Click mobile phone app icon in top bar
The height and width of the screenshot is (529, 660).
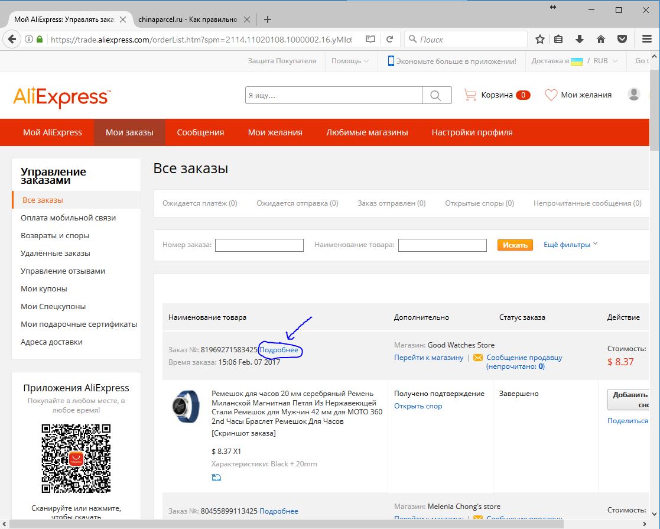coord(391,61)
